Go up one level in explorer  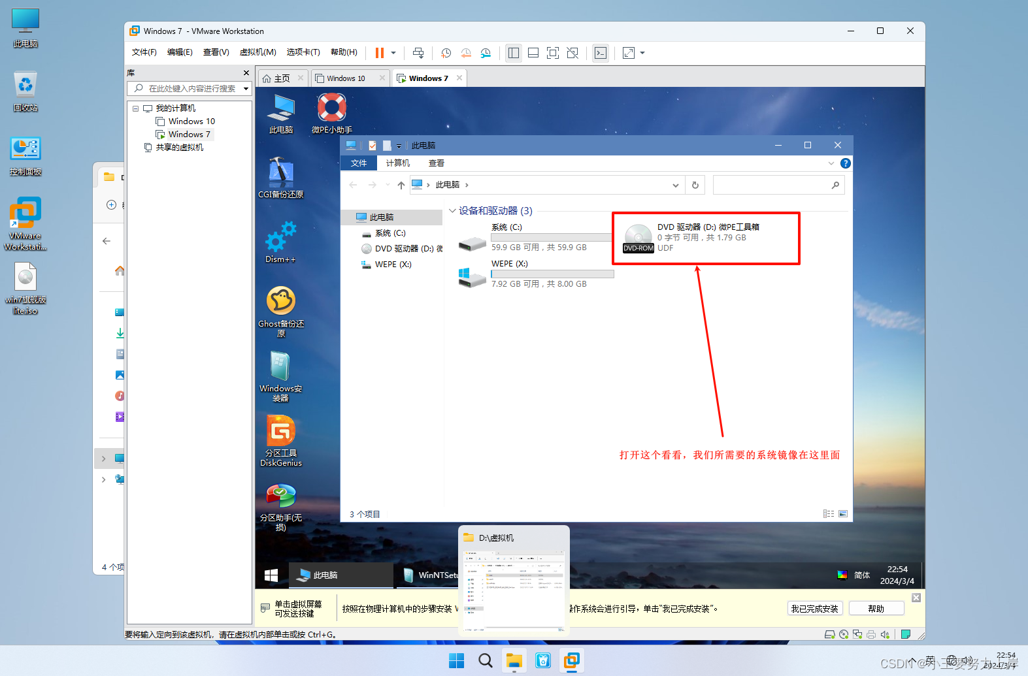point(401,185)
